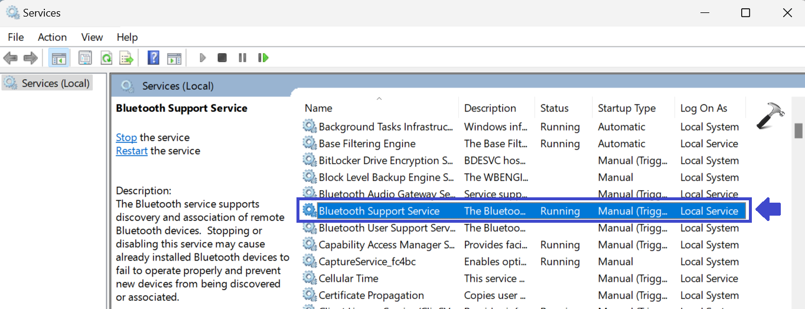Open the Action menu

(52, 37)
